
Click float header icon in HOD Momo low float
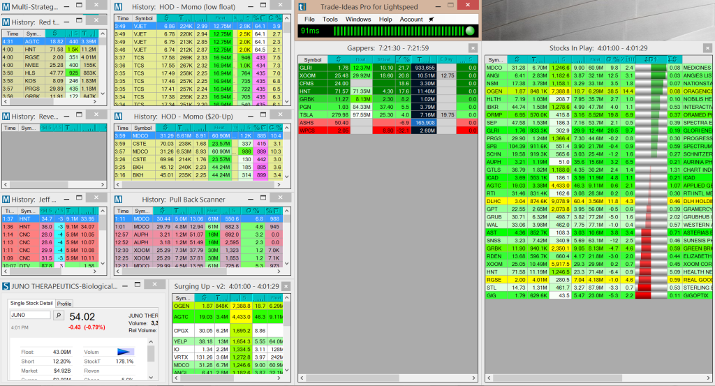(221, 18)
